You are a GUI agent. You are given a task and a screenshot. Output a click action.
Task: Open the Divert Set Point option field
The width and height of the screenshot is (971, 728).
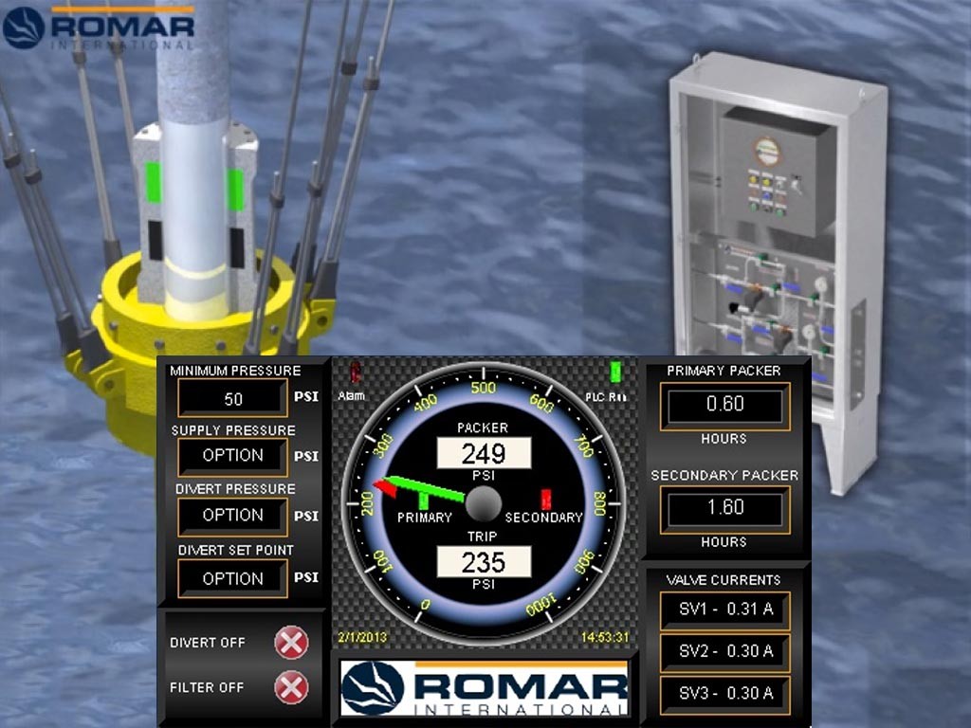(232, 578)
